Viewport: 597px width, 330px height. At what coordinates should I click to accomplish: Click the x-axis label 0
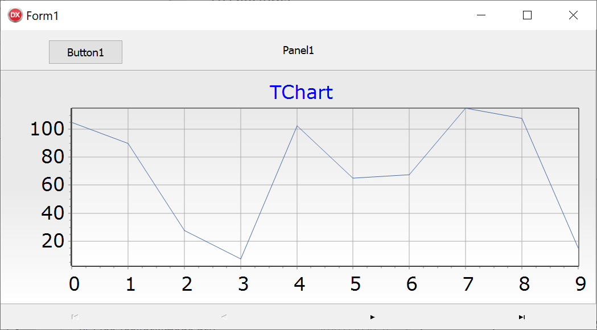74,284
